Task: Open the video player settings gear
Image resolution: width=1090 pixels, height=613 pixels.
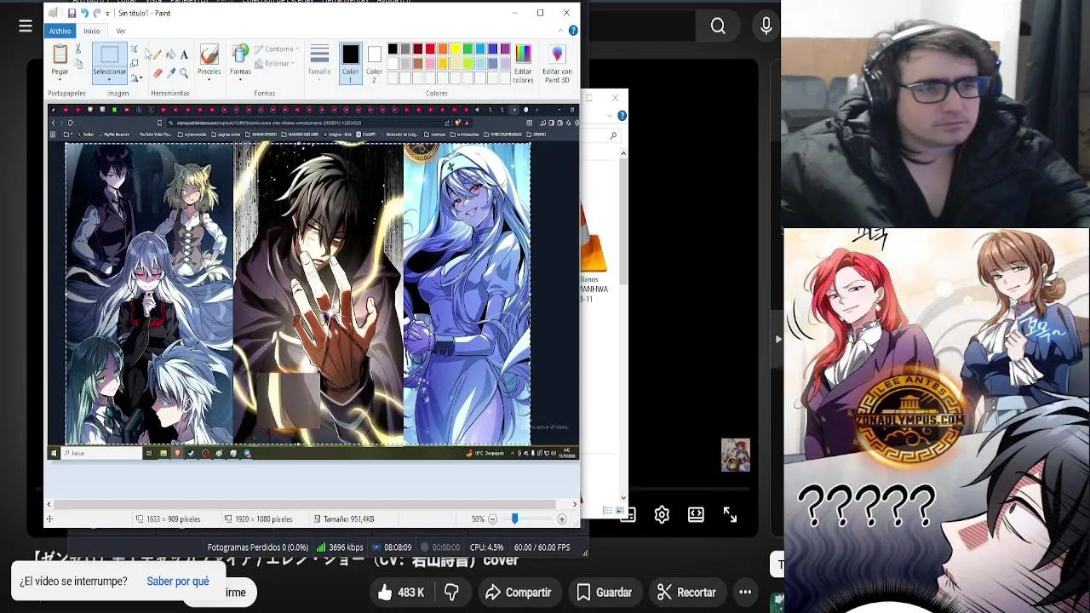Action: 662,514
